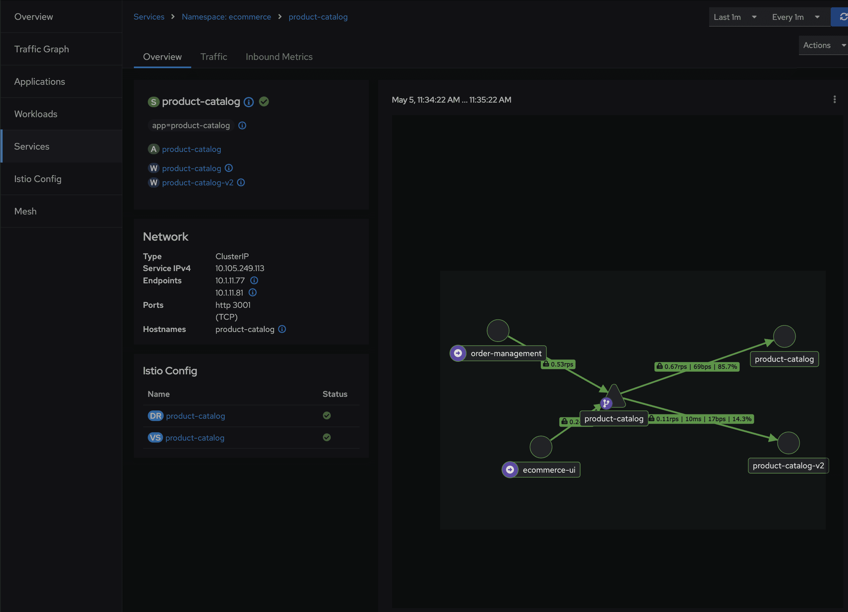Click the product-catalog-v2 node label in graph
The width and height of the screenshot is (848, 612).
(x=788, y=466)
